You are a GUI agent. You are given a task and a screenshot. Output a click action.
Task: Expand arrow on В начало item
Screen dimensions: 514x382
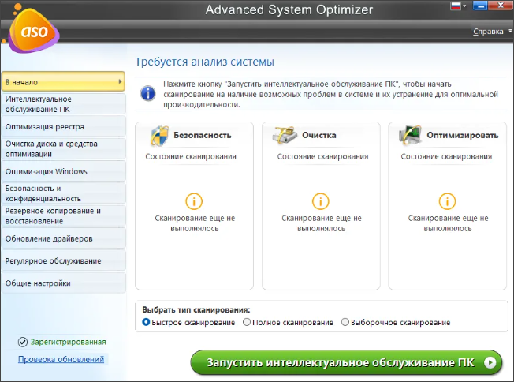pyautogui.click(x=121, y=81)
